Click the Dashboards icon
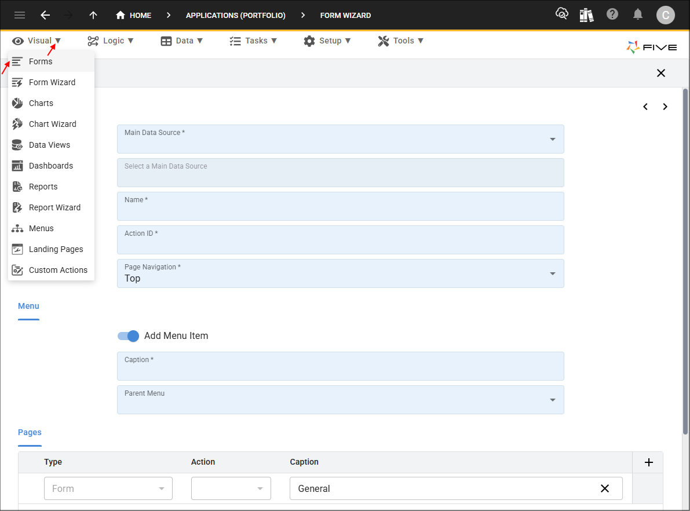 tap(17, 166)
